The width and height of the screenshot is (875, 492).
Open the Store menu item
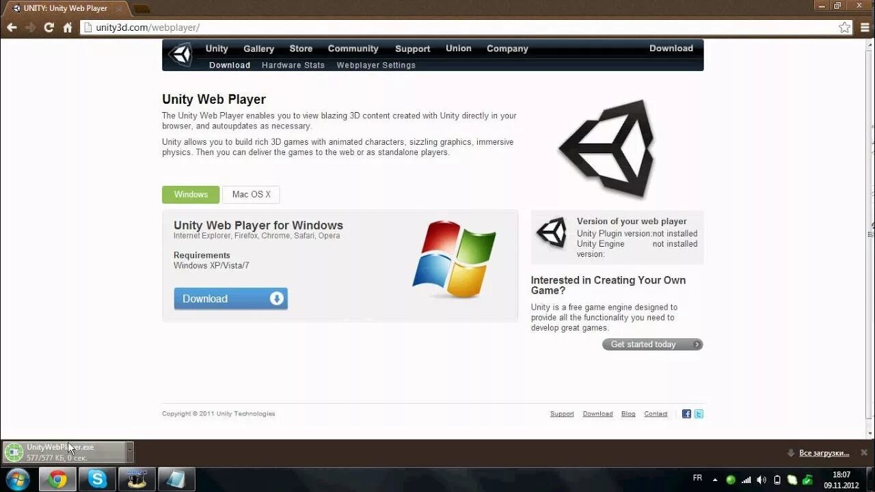click(x=301, y=49)
